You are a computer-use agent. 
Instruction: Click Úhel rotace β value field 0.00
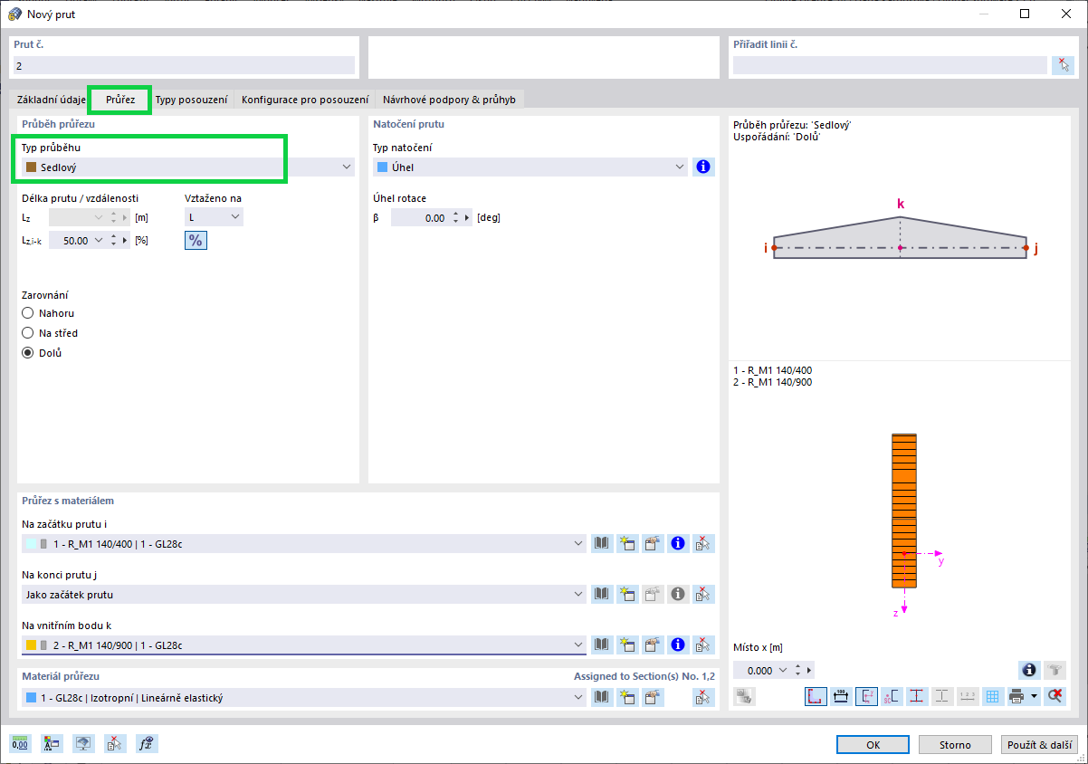[420, 217]
